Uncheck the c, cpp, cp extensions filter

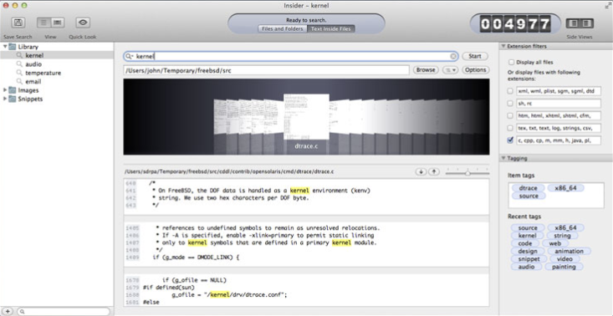(511, 140)
